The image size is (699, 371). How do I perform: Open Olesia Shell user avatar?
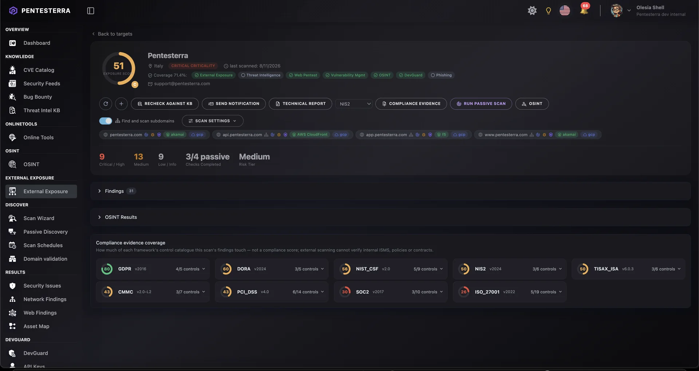pos(616,11)
